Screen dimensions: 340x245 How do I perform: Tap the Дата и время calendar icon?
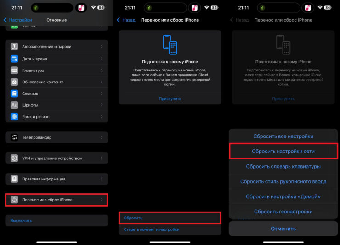[x=14, y=59]
